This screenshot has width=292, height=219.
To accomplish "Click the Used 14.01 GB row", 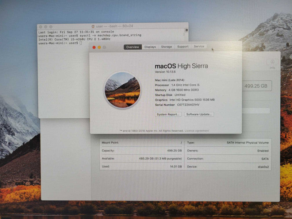I will [142, 166].
